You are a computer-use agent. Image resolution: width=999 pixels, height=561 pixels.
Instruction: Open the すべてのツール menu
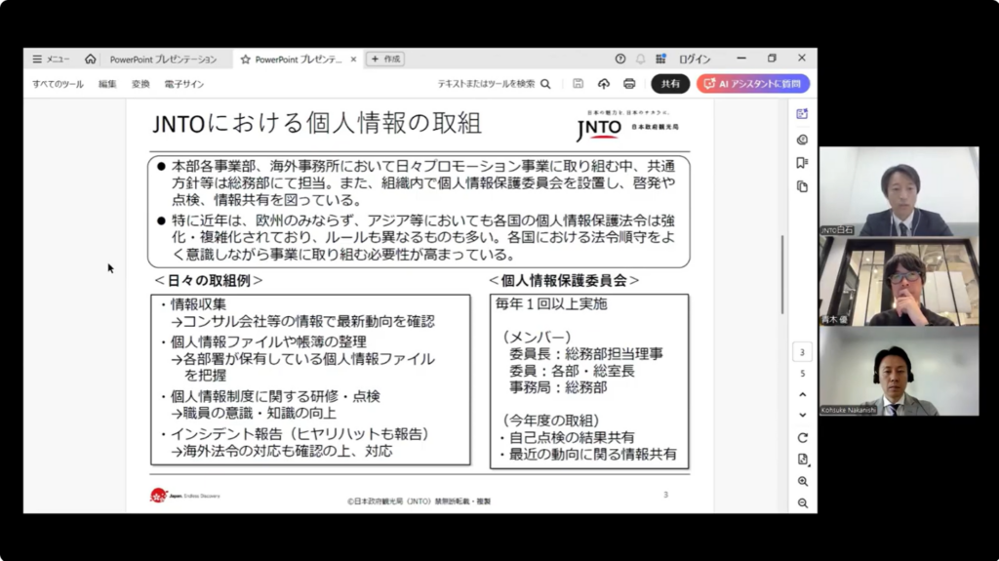[58, 84]
